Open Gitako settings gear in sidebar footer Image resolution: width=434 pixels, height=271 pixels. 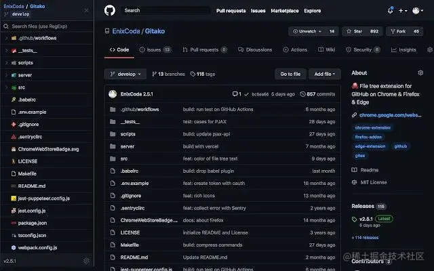click(86, 260)
